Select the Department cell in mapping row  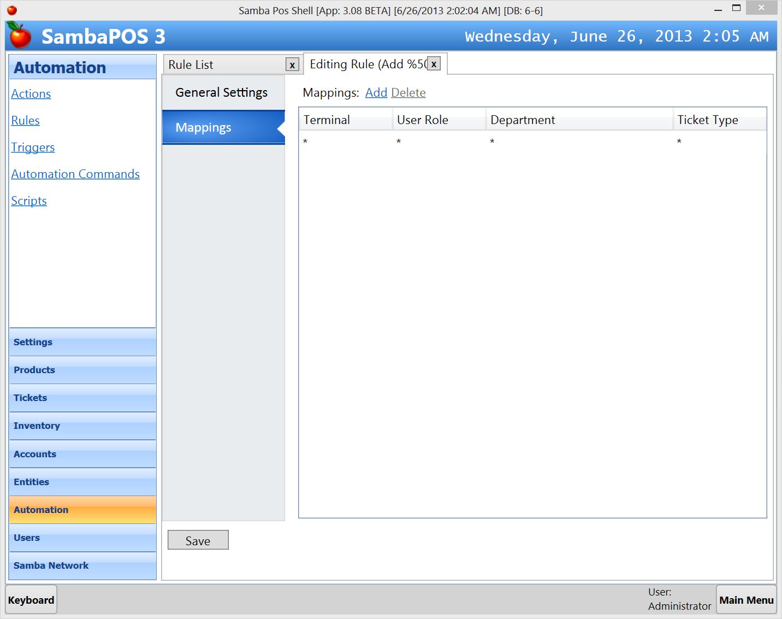coord(578,142)
